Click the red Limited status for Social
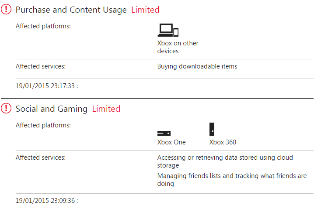The image size is (321, 209). [x=106, y=109]
